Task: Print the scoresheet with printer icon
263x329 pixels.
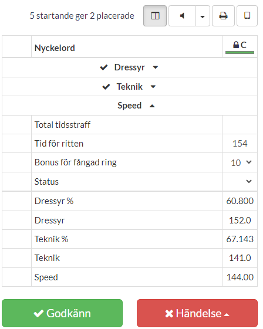Action: point(223,16)
